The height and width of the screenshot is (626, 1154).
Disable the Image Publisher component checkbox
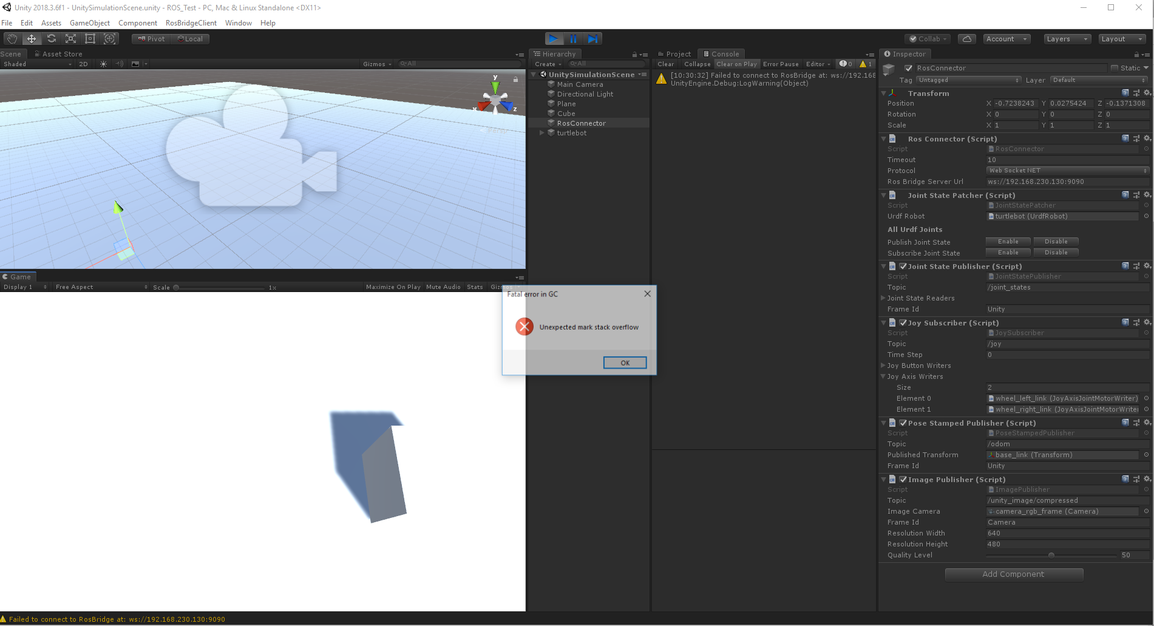click(x=903, y=479)
